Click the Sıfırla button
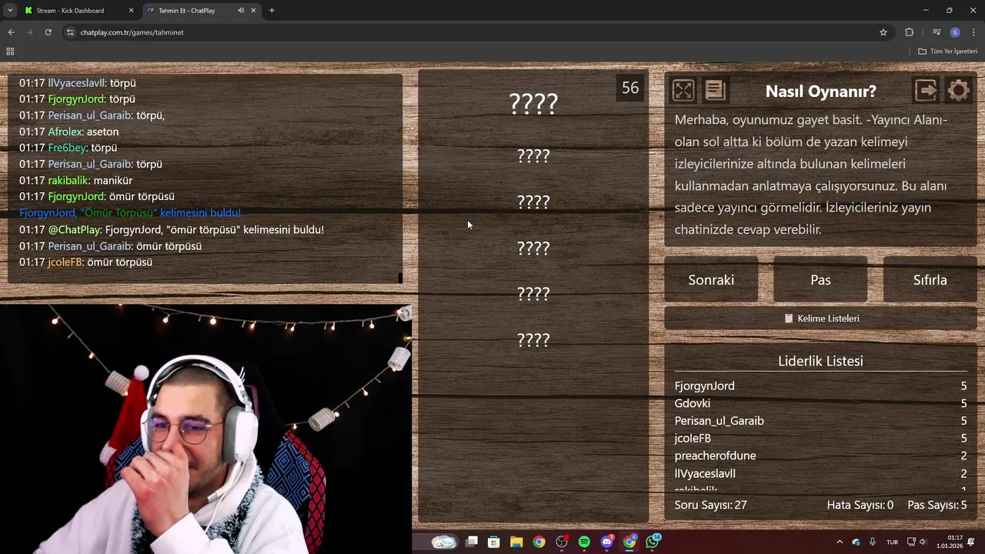 (x=930, y=280)
